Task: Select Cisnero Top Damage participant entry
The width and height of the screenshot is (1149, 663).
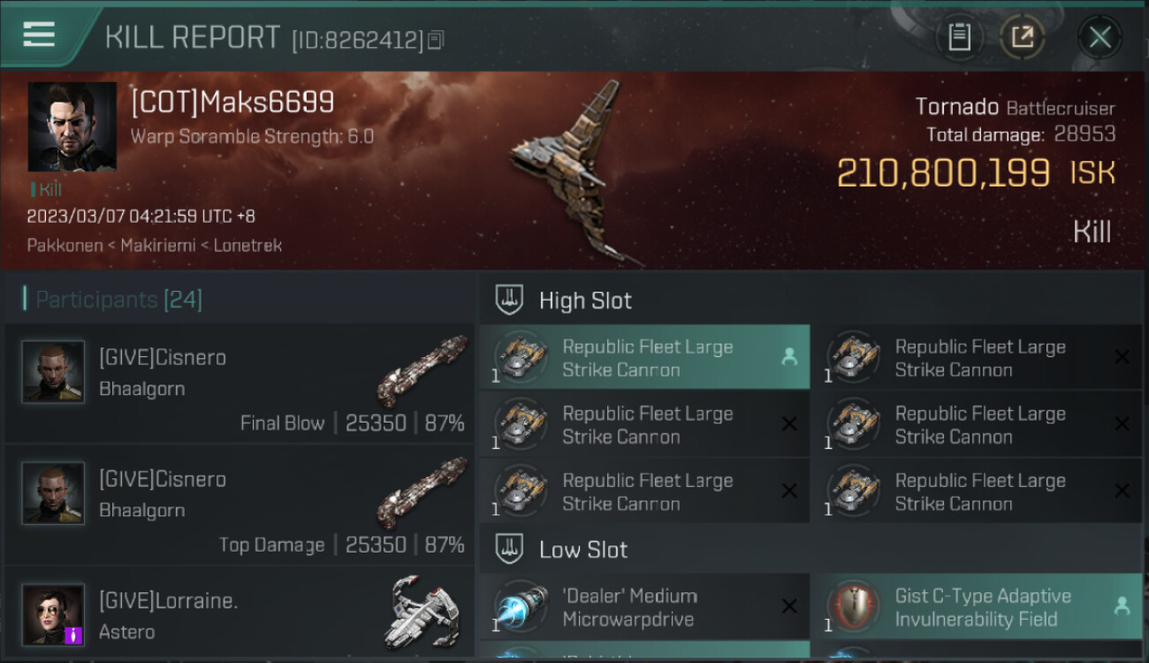Action: tap(239, 505)
